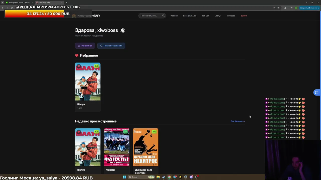
Task: Expand the tab search dropdown arrow
Action: (x=2, y=2)
